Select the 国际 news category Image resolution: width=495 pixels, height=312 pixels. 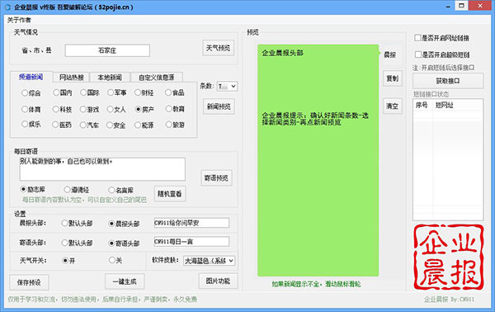[x=90, y=92]
